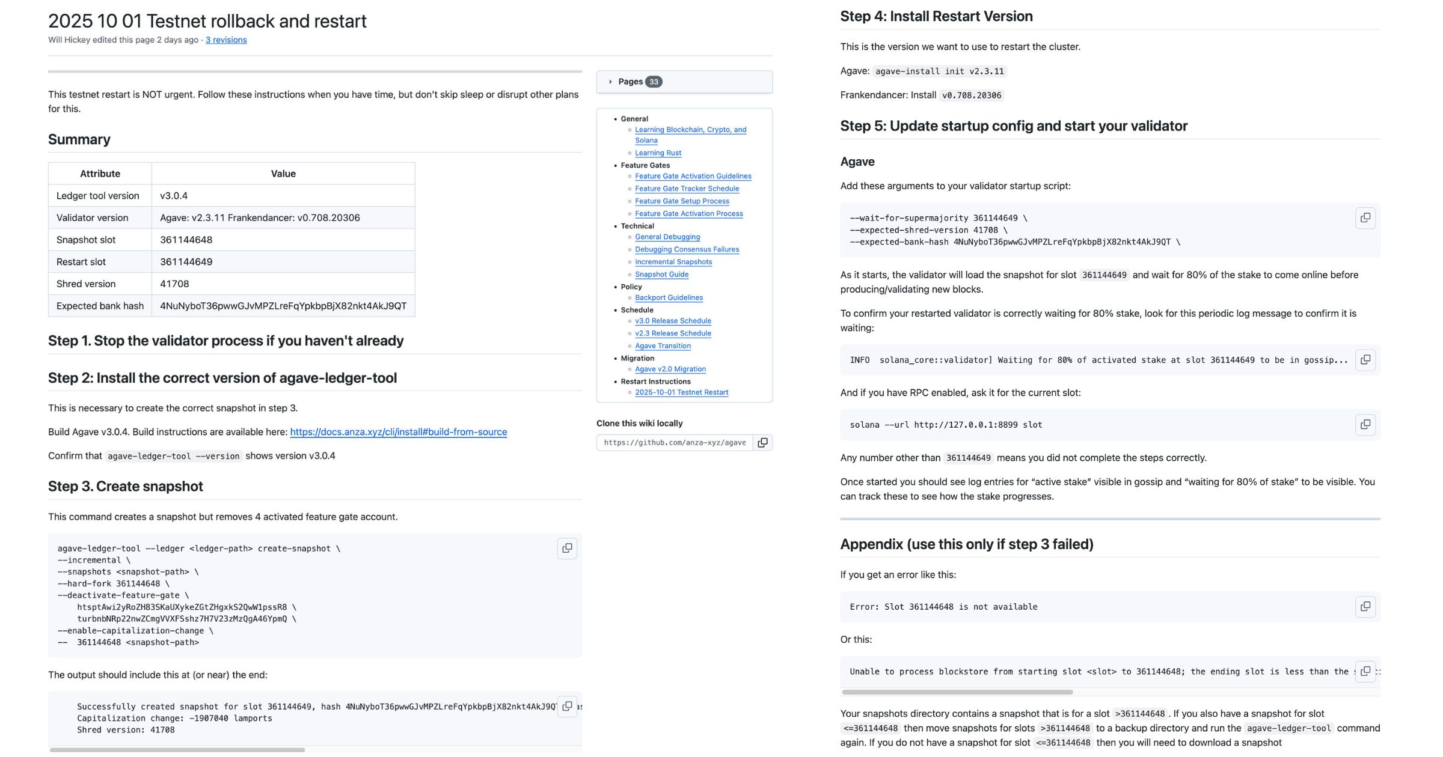Copy the 'Waiting for 80%' log message
This screenshot has height=757, width=1443.
pos(1365,359)
